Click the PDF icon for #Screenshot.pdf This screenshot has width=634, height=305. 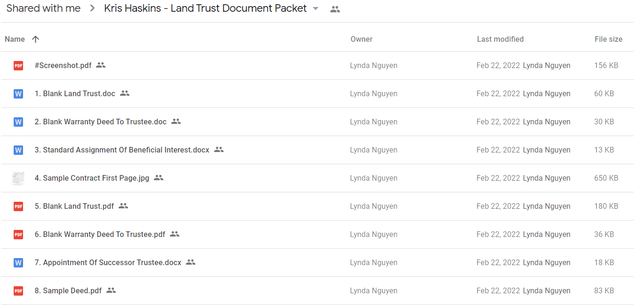[x=18, y=66]
